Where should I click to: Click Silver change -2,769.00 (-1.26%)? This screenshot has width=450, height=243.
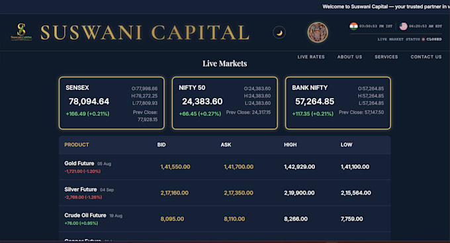coord(83,197)
